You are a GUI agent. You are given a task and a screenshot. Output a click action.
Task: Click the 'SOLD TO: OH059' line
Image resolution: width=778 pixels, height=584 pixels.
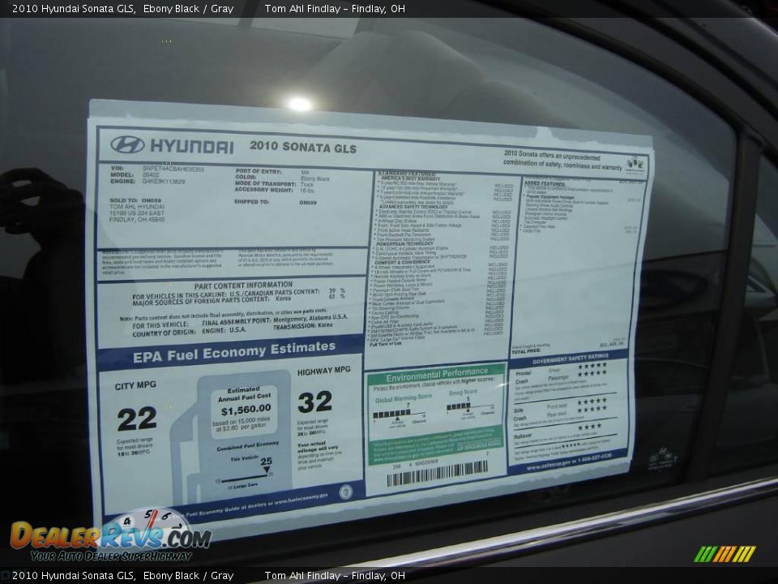tap(135, 200)
